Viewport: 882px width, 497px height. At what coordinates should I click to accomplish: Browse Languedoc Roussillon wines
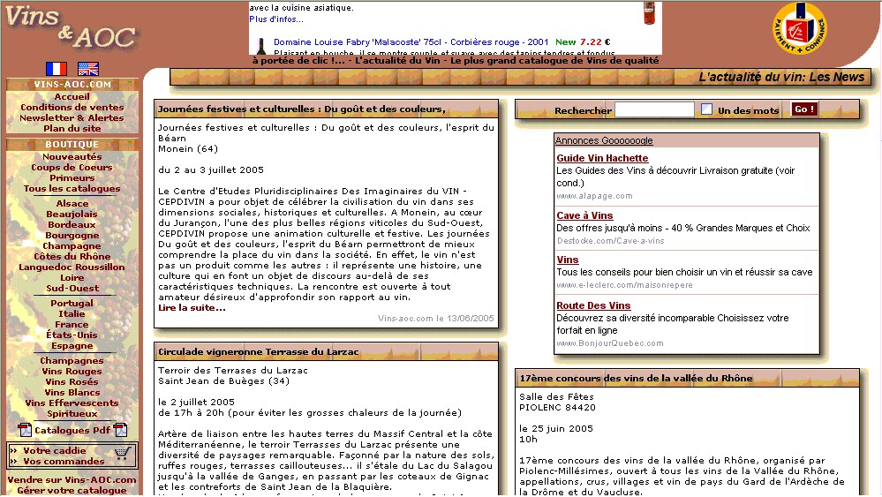72,267
